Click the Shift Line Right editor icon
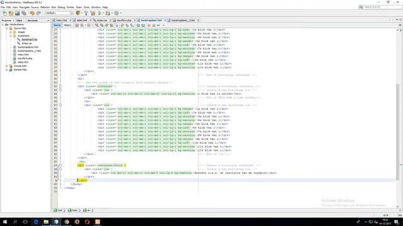 (x=143, y=25)
